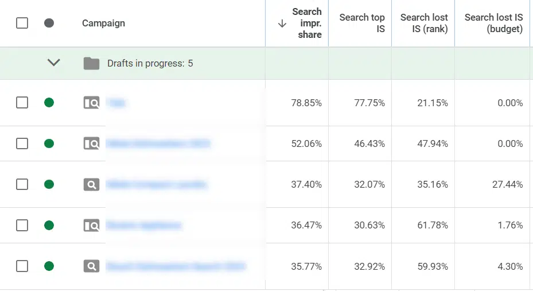Toggle the select-all checkbox in the header
This screenshot has height=291, width=533.
click(x=22, y=23)
